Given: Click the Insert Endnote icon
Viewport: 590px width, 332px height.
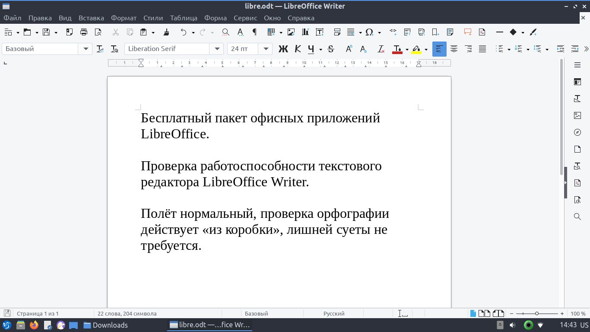Looking at the screenshot, I should [422, 32].
